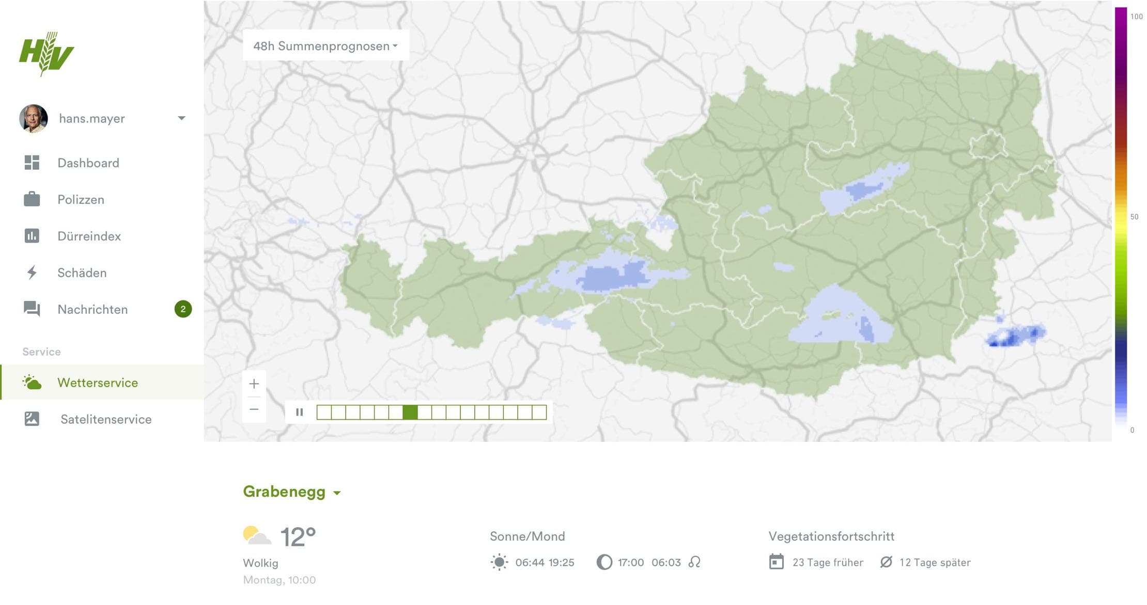
Task: Open the Wetterservice menu item
Action: [98, 383]
